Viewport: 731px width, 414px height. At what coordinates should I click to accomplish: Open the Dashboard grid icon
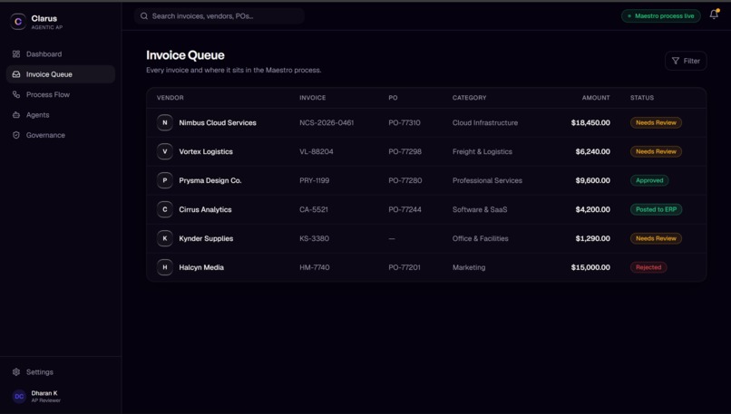(x=16, y=54)
